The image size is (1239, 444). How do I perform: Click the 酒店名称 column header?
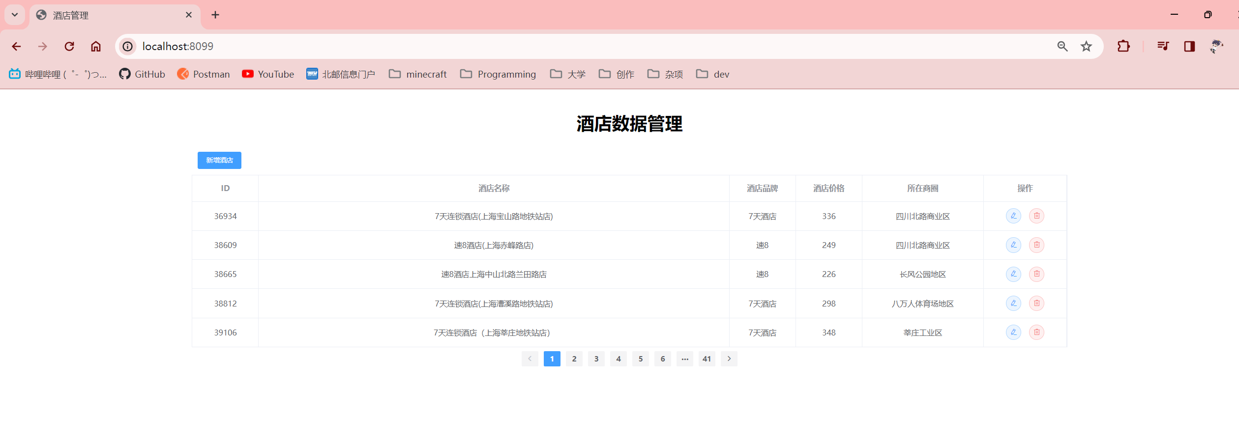pyautogui.click(x=494, y=189)
